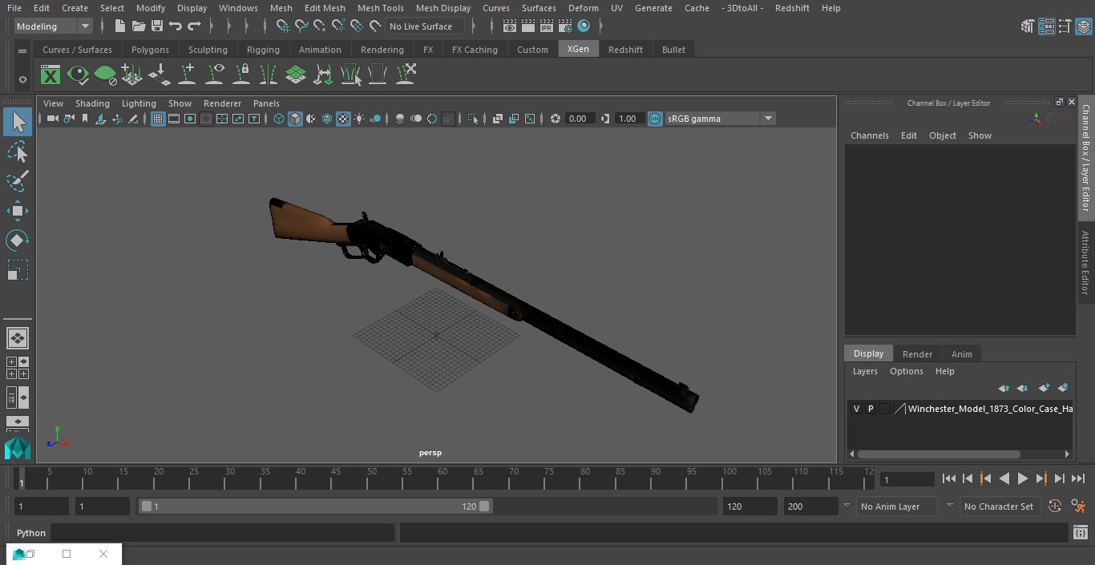The image size is (1095, 565).
Task: Click create new layer icon
Action: (1044, 388)
